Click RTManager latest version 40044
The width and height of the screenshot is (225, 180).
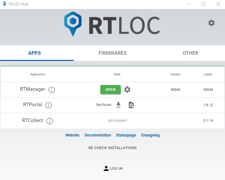click(x=208, y=90)
